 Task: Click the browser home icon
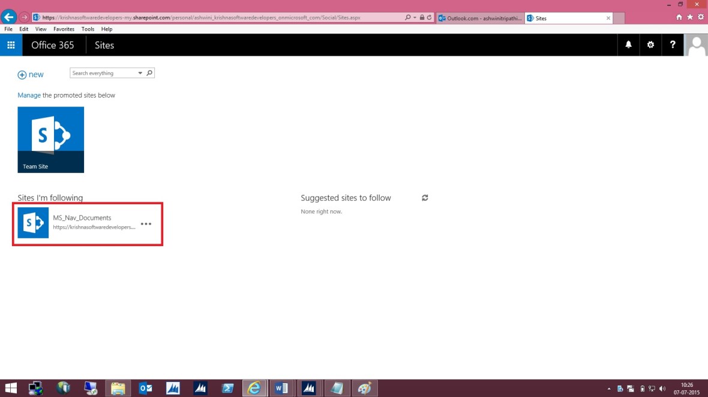tap(680, 17)
